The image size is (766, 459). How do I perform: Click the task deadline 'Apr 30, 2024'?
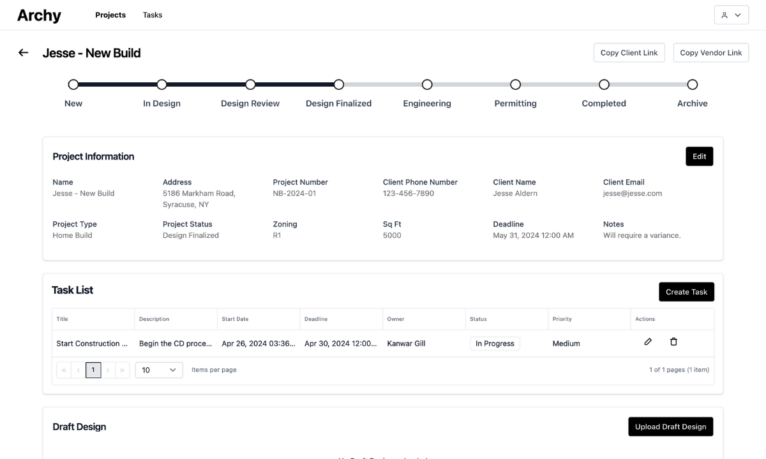click(342, 344)
